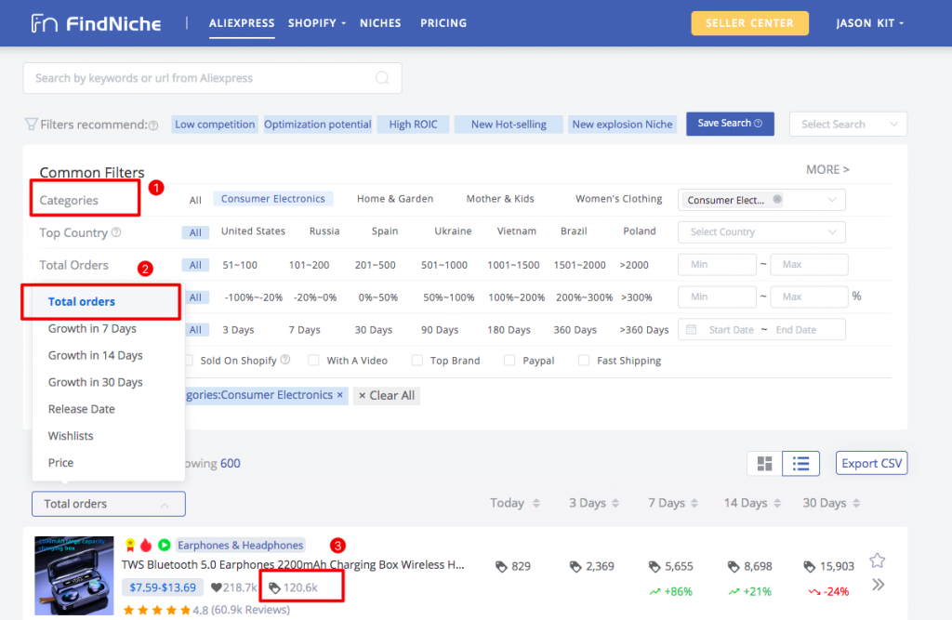Expand MORE filters
Screen dimensions: 952x620
(x=827, y=169)
